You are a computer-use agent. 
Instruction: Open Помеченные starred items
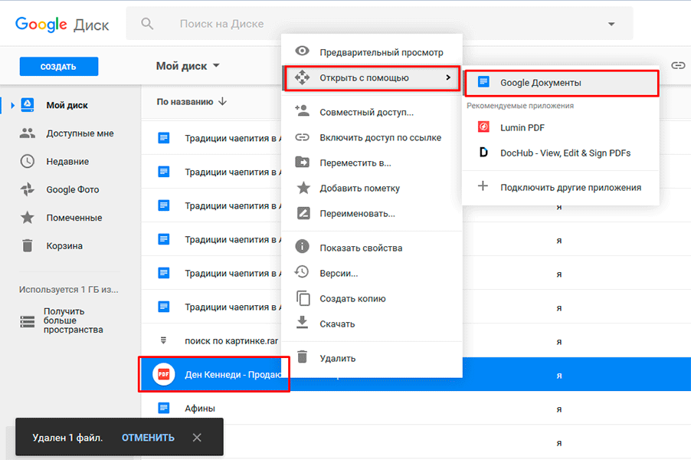[74, 218]
